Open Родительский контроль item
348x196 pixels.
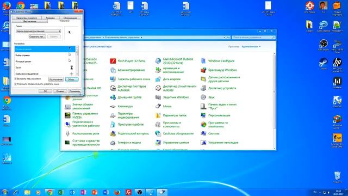tap(129, 133)
